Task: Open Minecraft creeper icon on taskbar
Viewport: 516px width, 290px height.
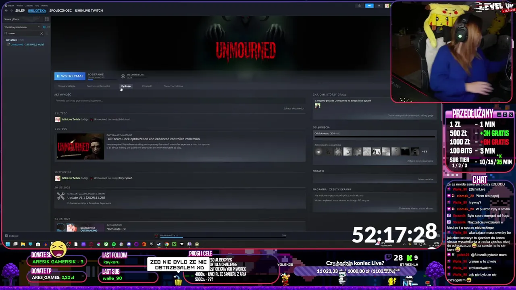Action: (174, 244)
